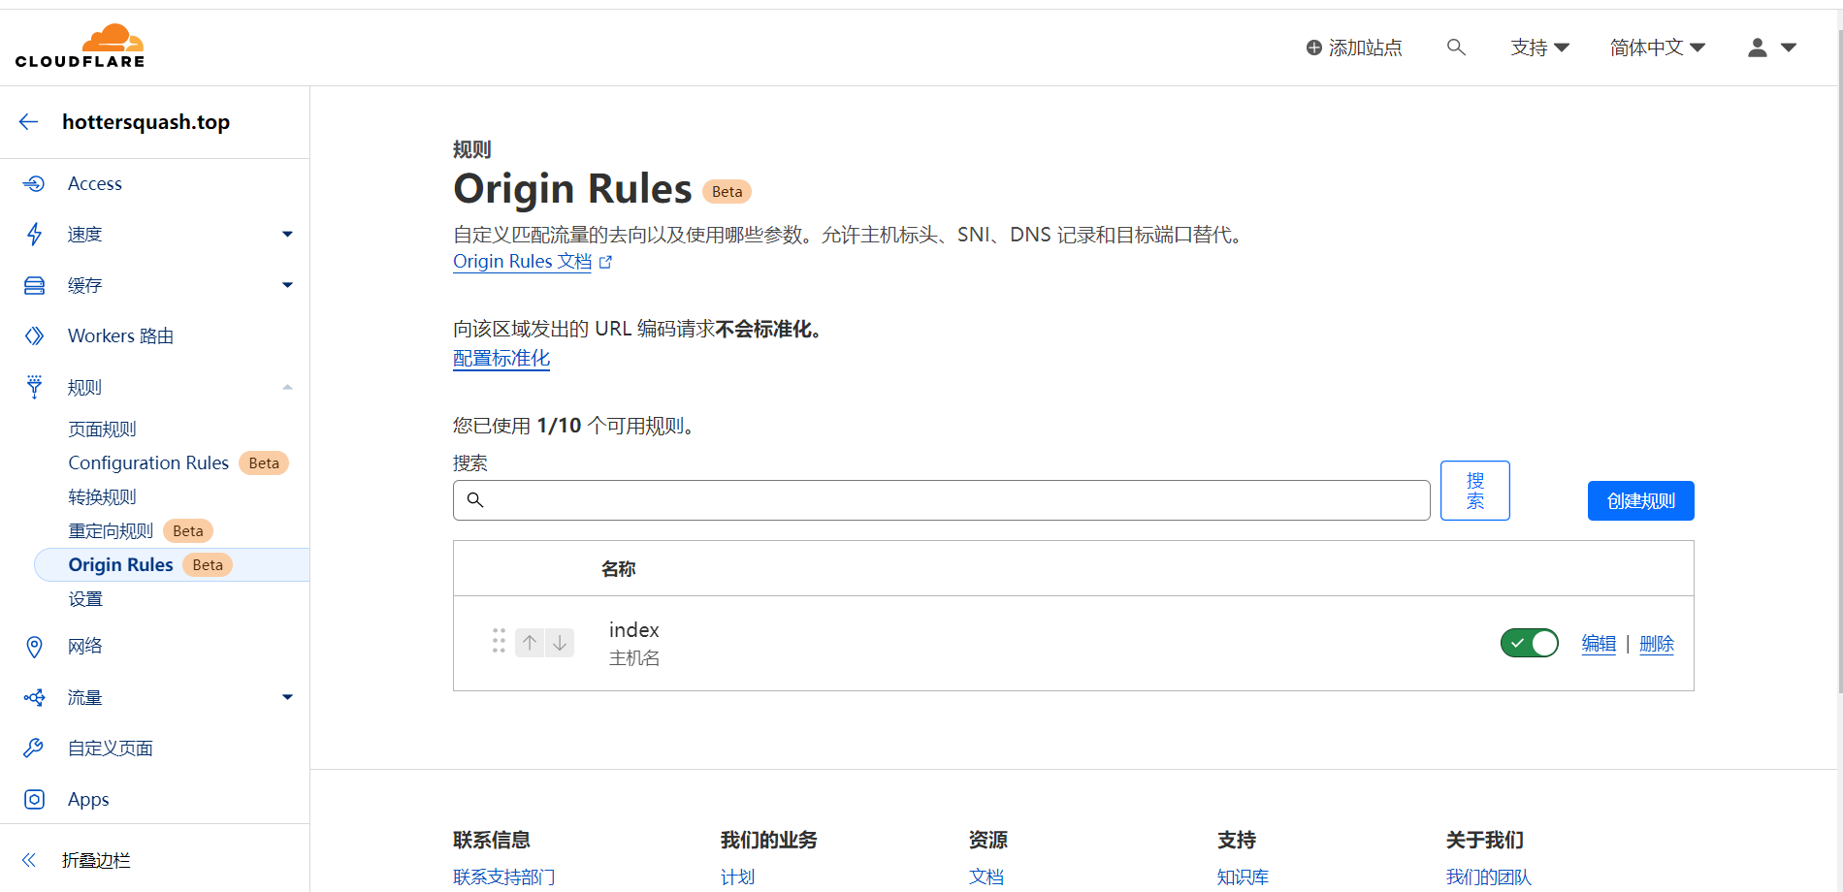This screenshot has width=1843, height=892.
Task: Click the 知识库 footer link
Action: [1243, 876]
